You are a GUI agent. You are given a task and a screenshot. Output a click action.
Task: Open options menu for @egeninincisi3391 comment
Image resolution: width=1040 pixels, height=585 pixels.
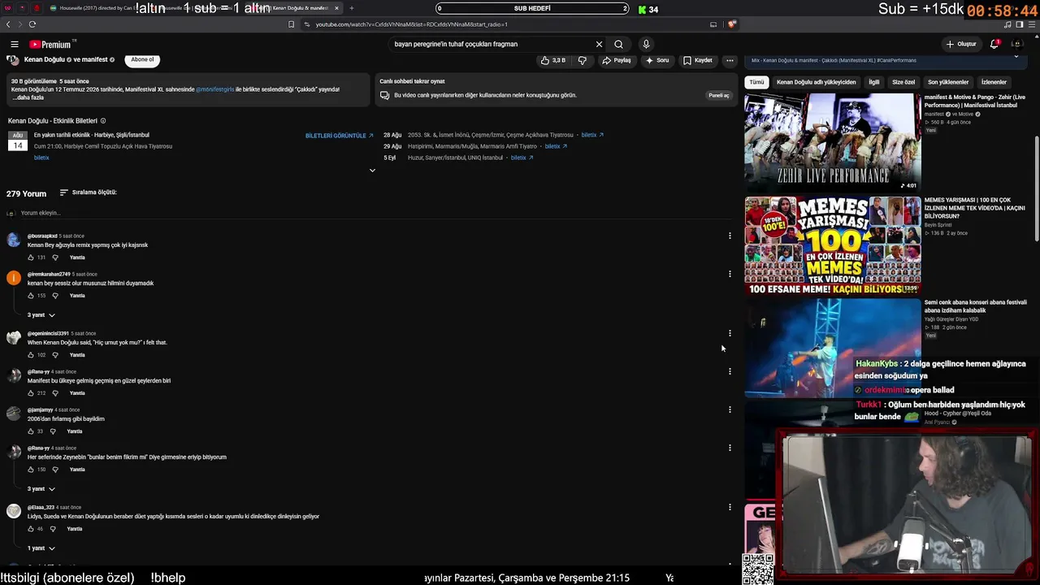[x=730, y=333]
